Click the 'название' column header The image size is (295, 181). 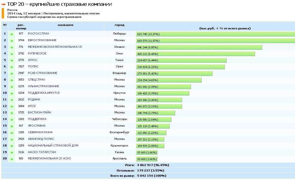65,25
